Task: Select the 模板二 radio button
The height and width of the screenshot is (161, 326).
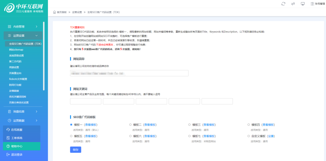Action: (130, 125)
